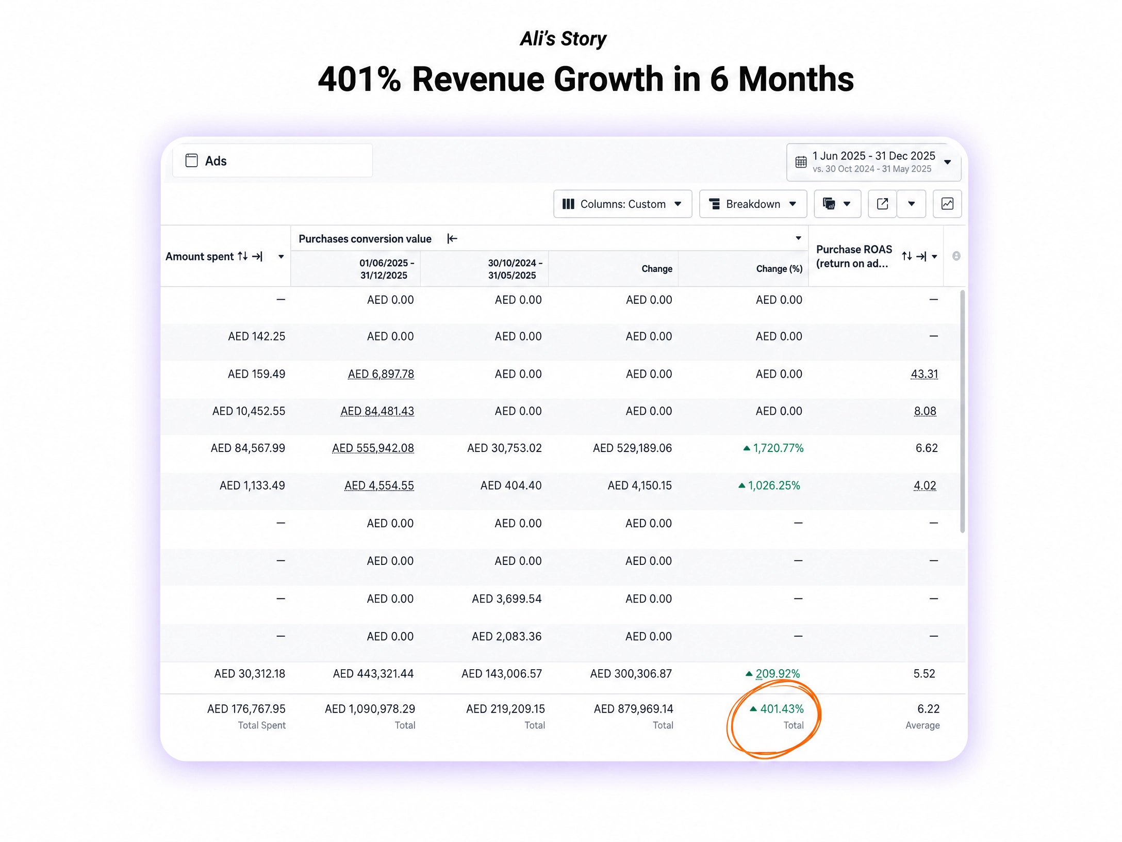Screen dimensions: 1122x842
Task: Click the AED 159.49 amount spent cell
Action: coord(256,374)
